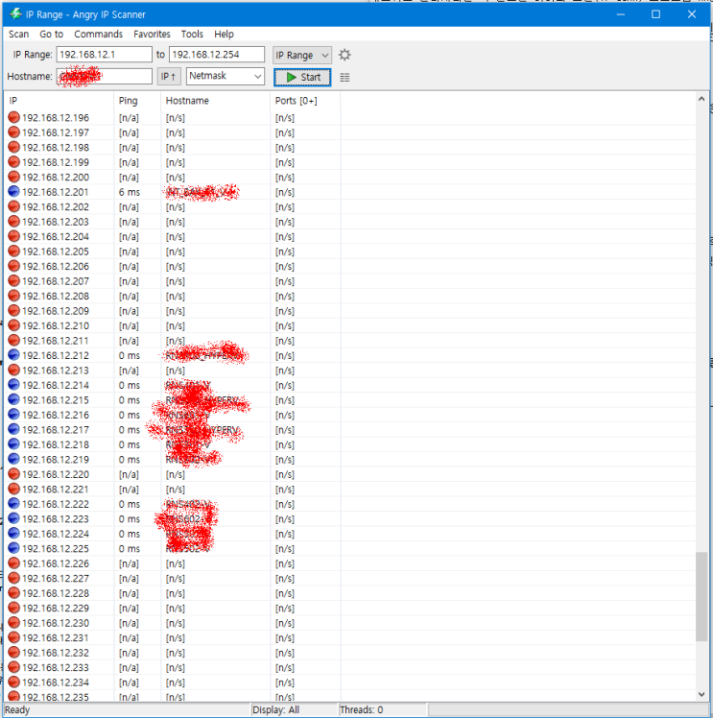Image resolution: width=713 pixels, height=718 pixels.
Task: Select the row for 192.168.12.228
Action: coord(349,593)
